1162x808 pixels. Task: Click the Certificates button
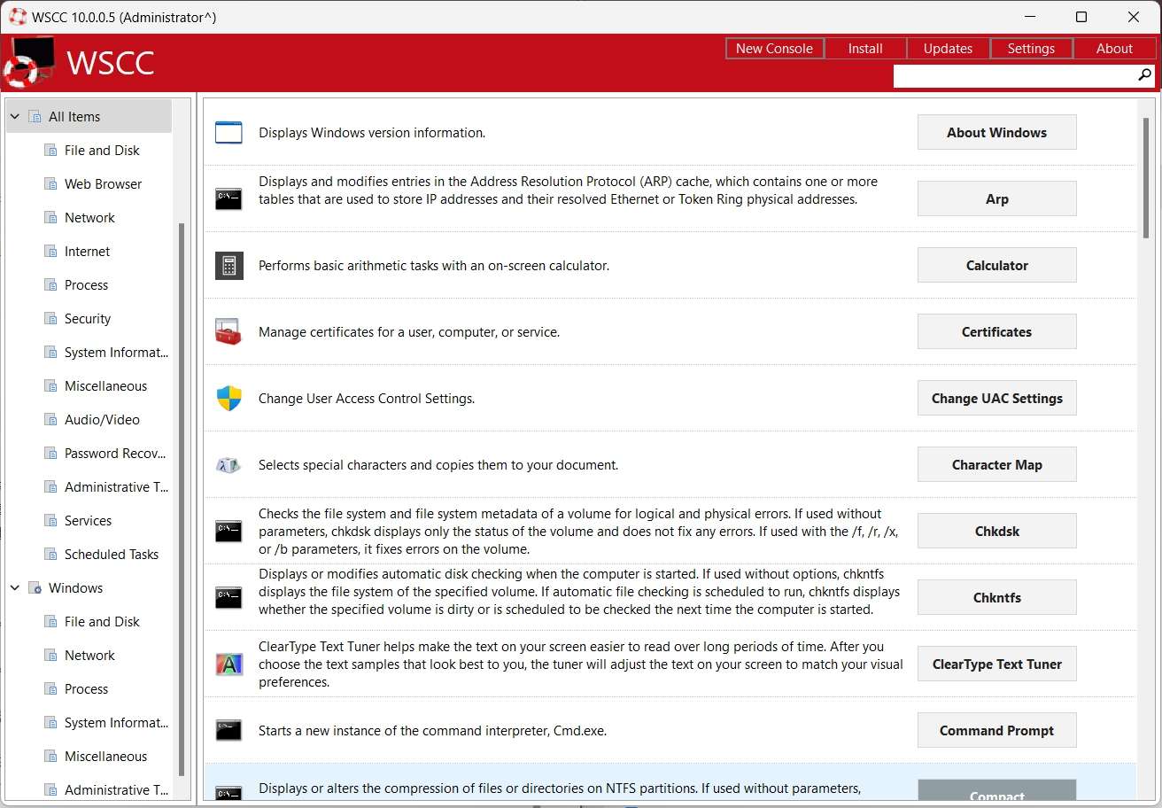[997, 332]
